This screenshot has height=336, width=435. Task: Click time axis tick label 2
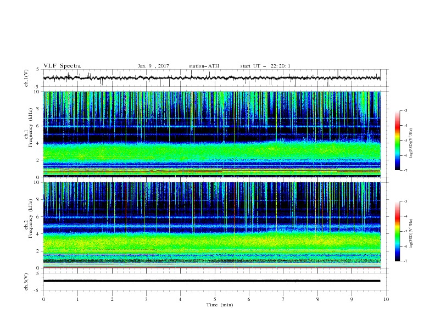pos(112,299)
